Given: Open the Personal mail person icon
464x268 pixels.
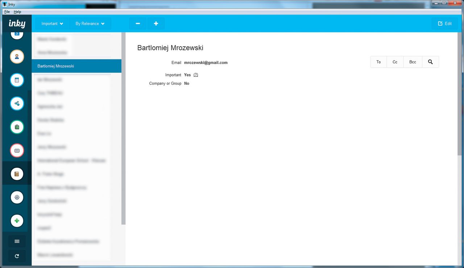Looking at the screenshot, I should coord(17,56).
